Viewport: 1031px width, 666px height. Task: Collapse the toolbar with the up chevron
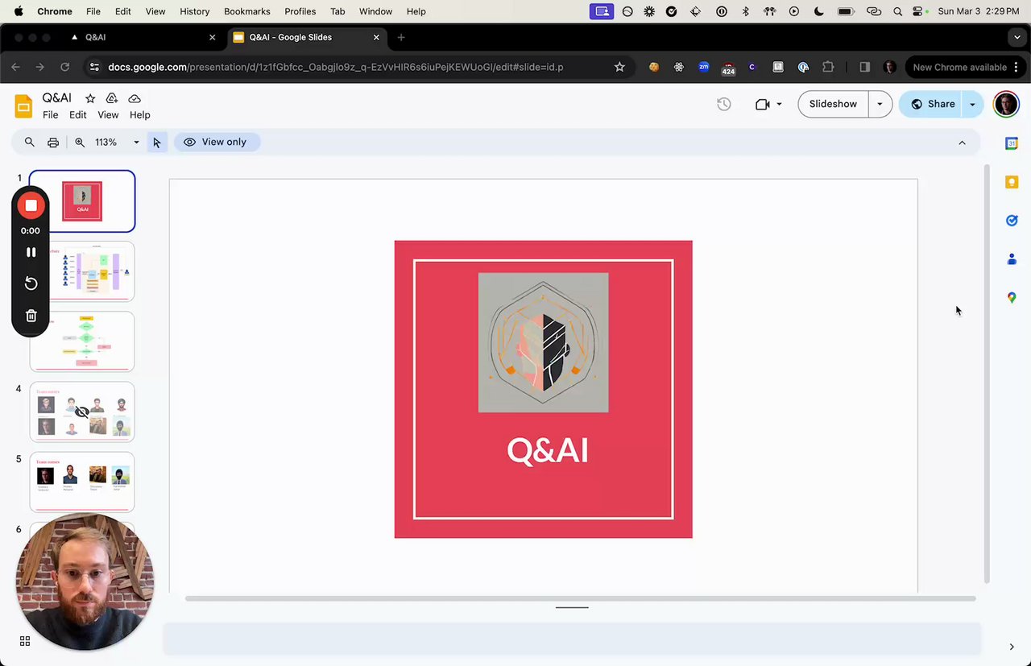click(962, 143)
